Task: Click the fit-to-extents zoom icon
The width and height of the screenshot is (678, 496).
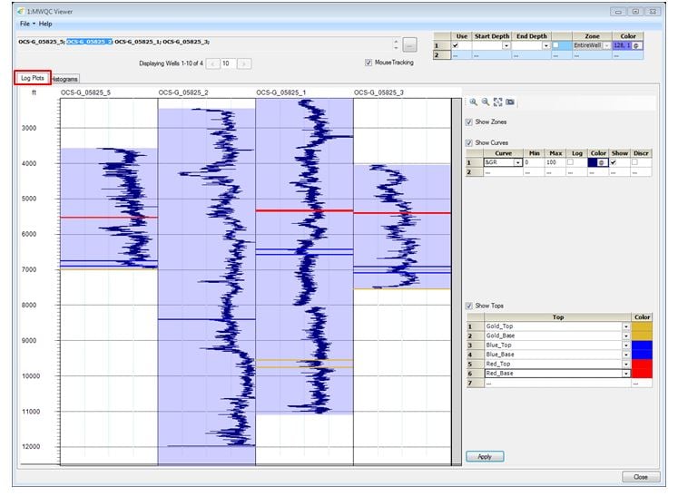Action: coord(497,102)
